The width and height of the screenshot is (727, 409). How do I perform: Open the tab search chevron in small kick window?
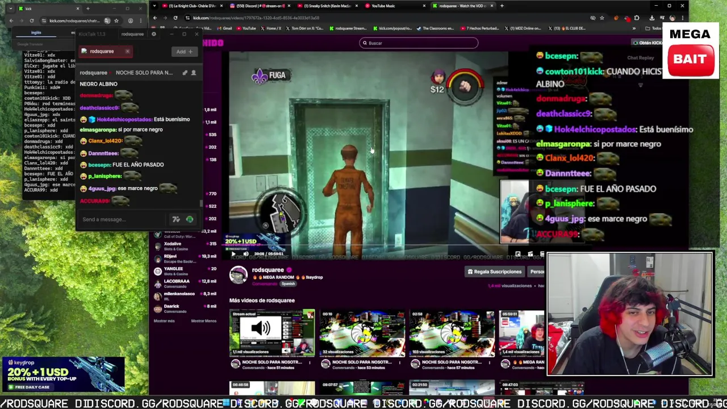click(10, 9)
